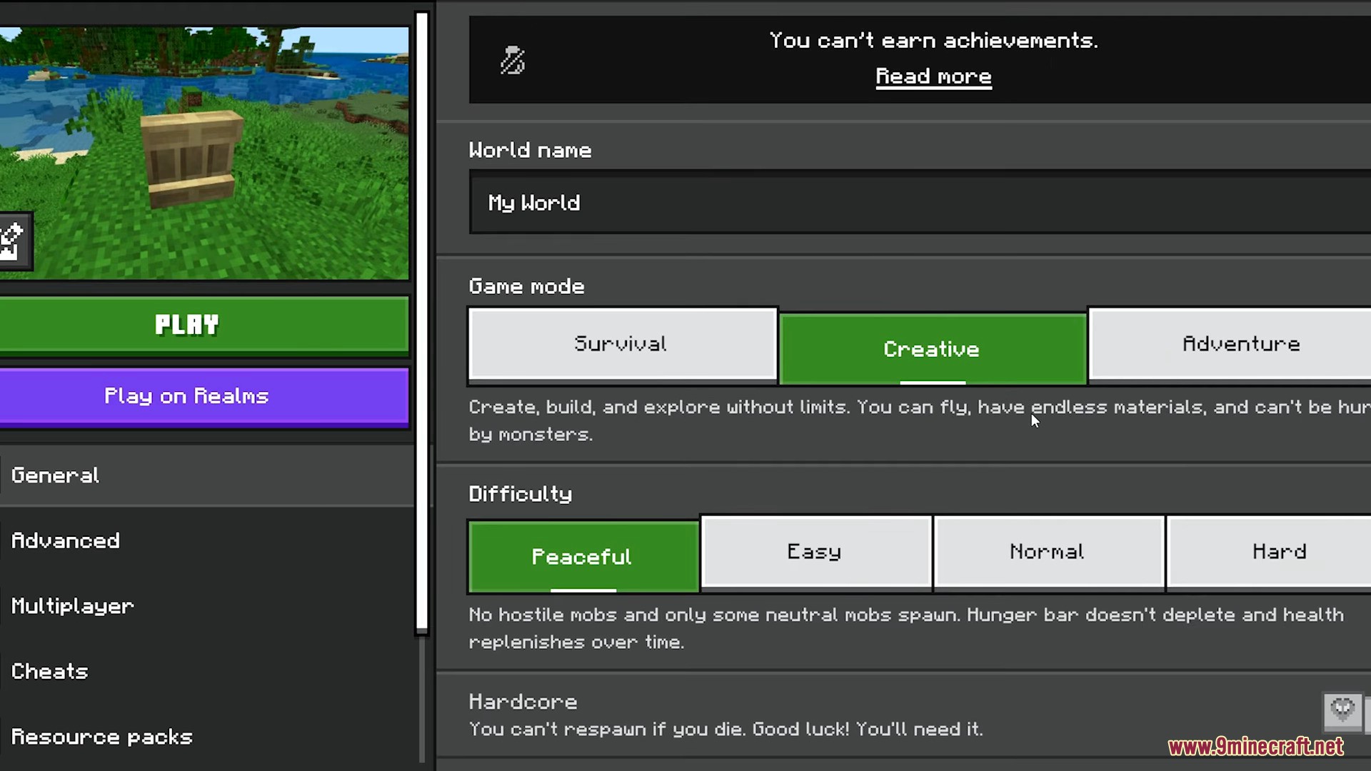Set difficulty to Normal
Image resolution: width=1371 pixels, height=771 pixels.
[x=1048, y=552]
